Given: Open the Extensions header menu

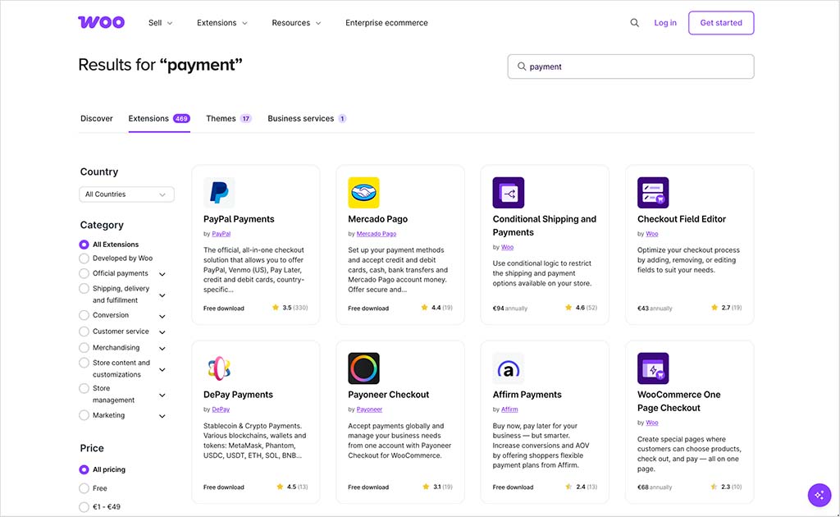Looking at the screenshot, I should (221, 22).
